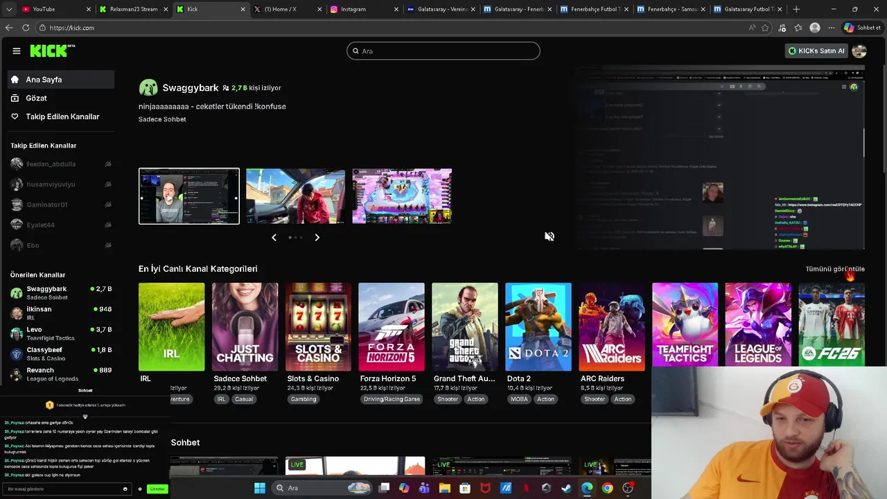Open the Ana Sayfa home section
Screen dimensions: 887x499
pyautogui.click(x=61, y=80)
